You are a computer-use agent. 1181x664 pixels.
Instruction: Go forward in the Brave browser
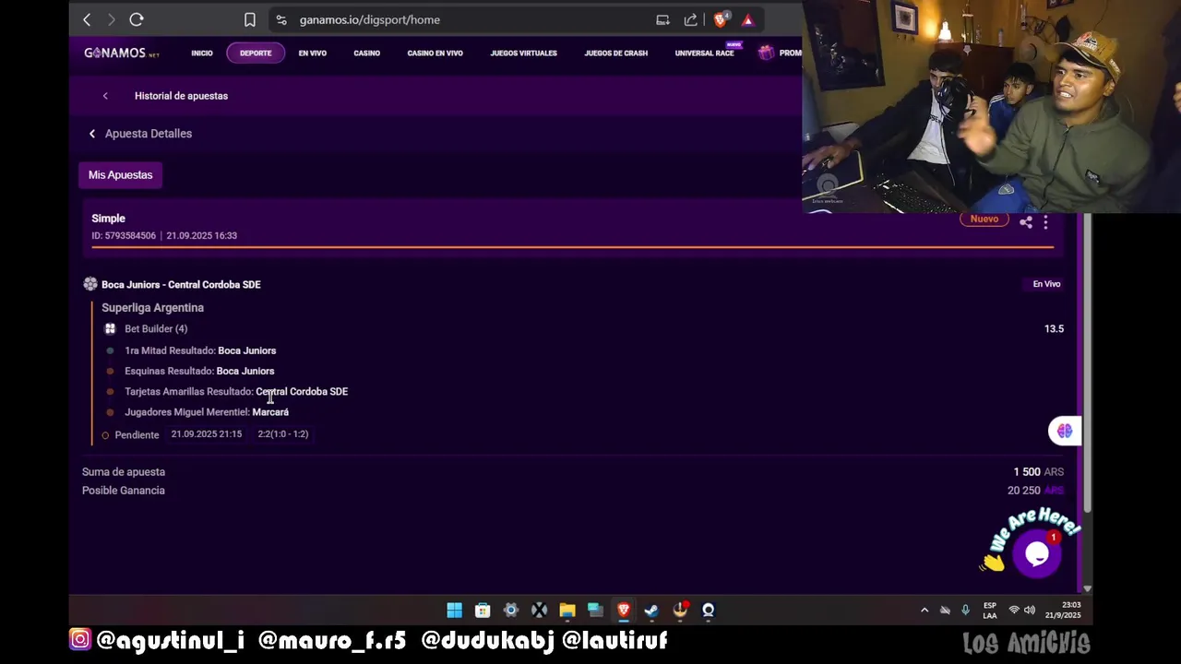[112, 19]
